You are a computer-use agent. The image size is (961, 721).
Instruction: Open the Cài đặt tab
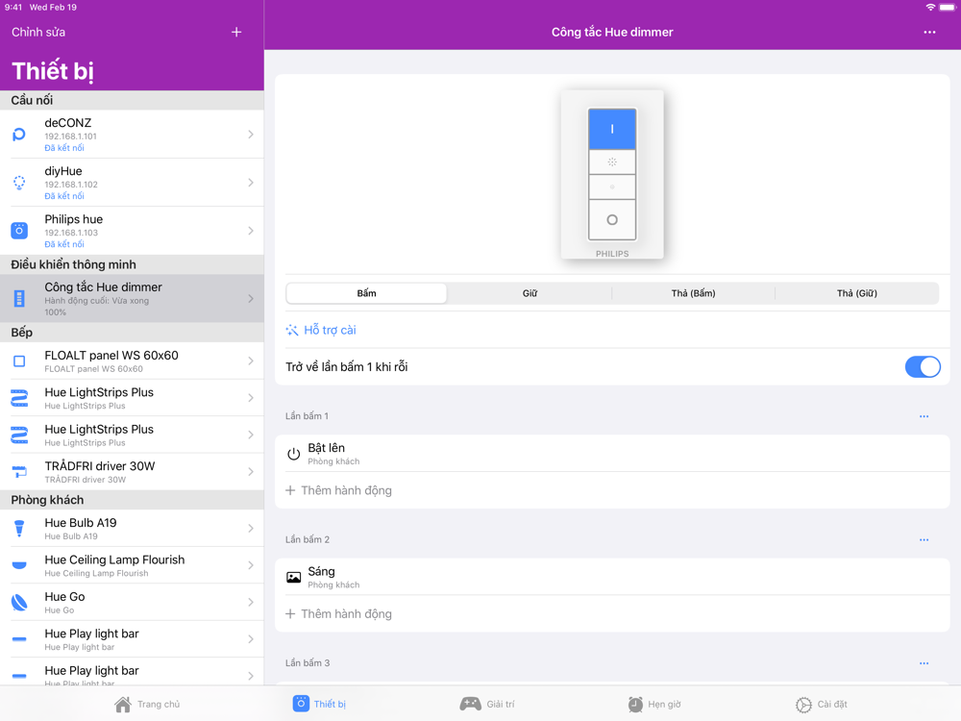(x=822, y=704)
